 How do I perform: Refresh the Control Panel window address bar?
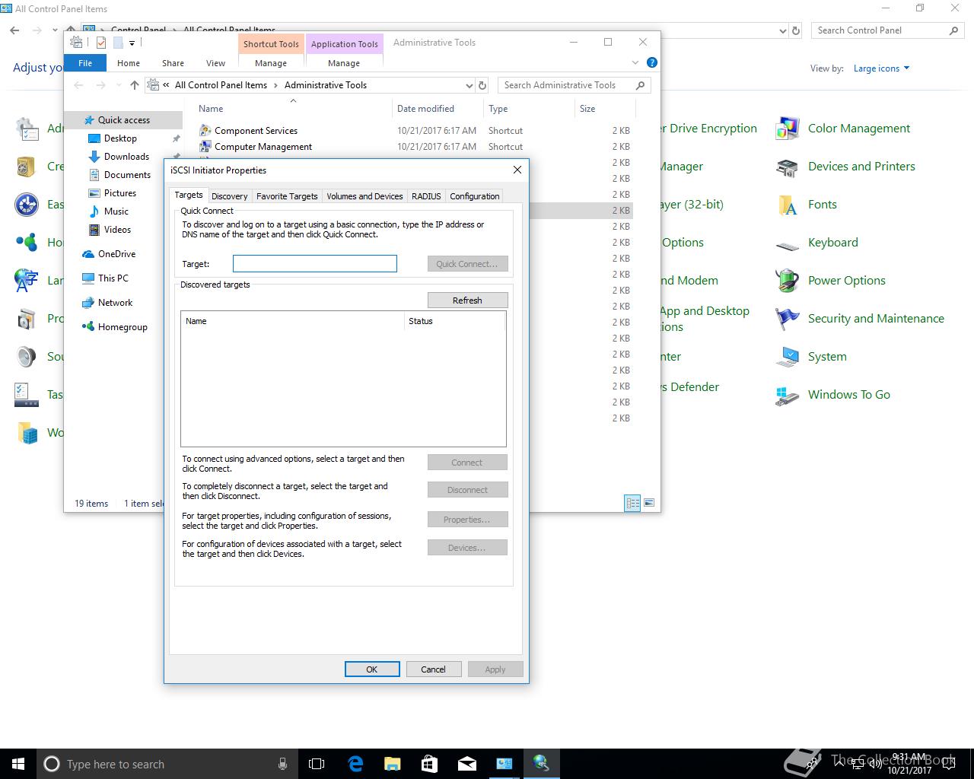[796, 30]
